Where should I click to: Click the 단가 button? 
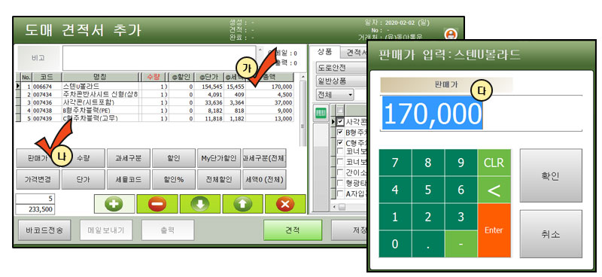click(84, 179)
